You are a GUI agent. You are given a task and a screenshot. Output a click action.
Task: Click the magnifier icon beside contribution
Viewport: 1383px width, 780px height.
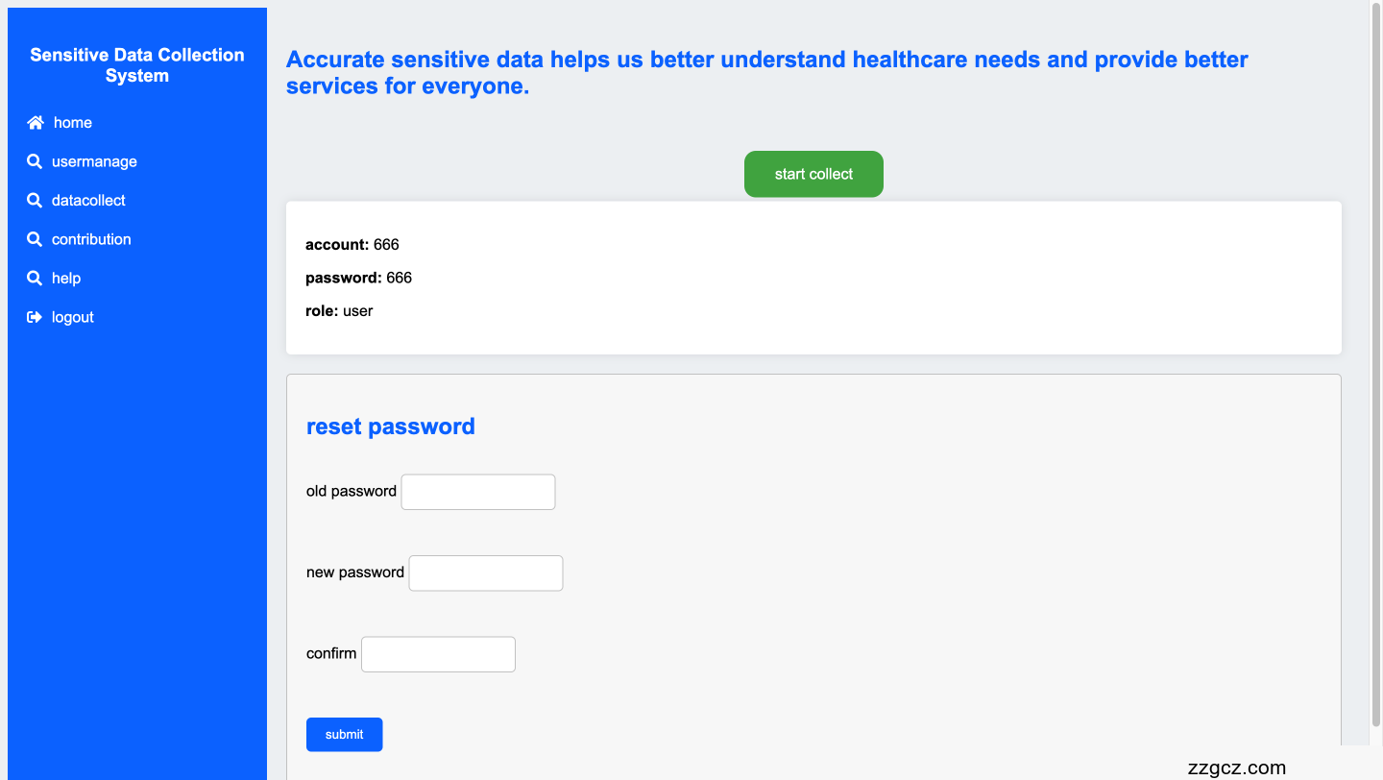(35, 239)
